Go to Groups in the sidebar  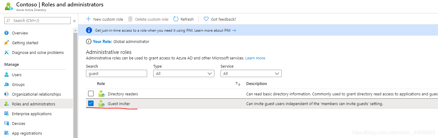click(18, 84)
